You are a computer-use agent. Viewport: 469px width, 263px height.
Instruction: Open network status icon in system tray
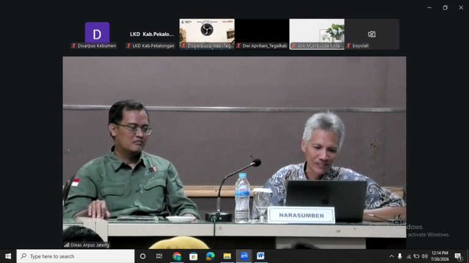click(x=409, y=256)
